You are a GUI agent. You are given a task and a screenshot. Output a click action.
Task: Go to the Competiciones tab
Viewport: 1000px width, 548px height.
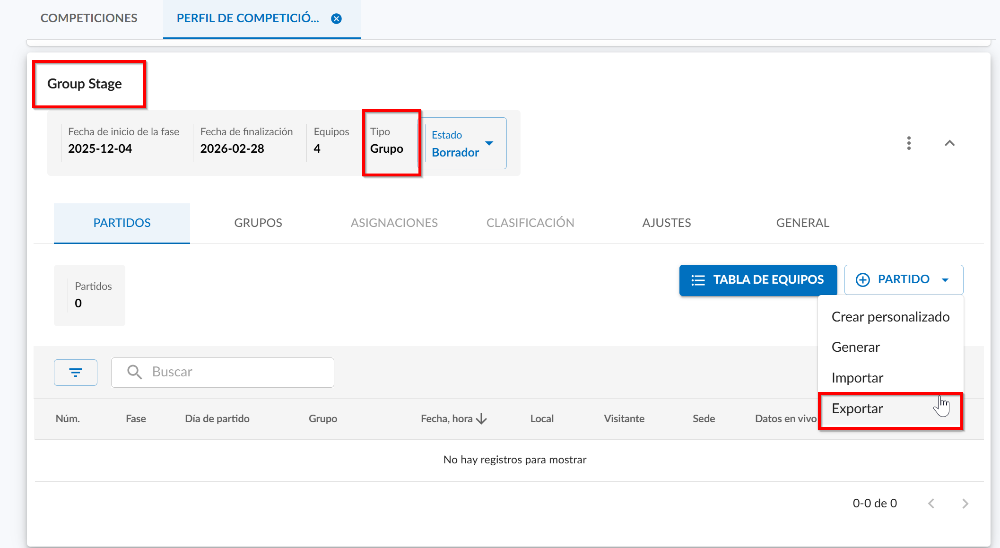coord(89,18)
